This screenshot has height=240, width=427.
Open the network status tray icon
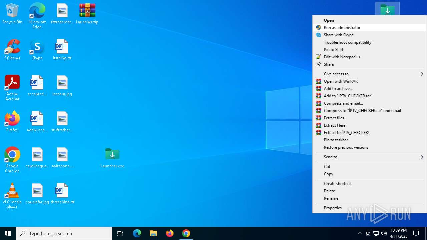click(376, 233)
